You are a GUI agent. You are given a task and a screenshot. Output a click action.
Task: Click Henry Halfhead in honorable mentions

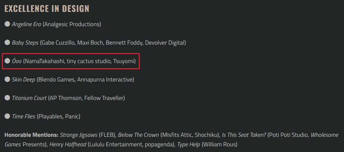click(x=68, y=145)
